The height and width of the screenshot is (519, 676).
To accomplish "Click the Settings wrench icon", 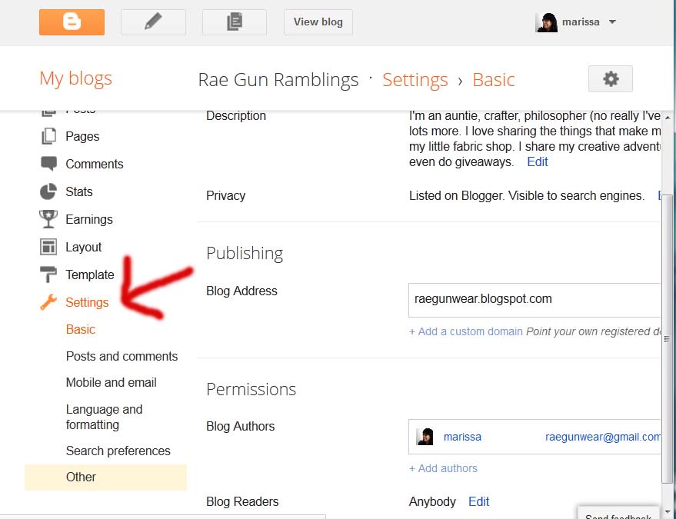I will [48, 302].
